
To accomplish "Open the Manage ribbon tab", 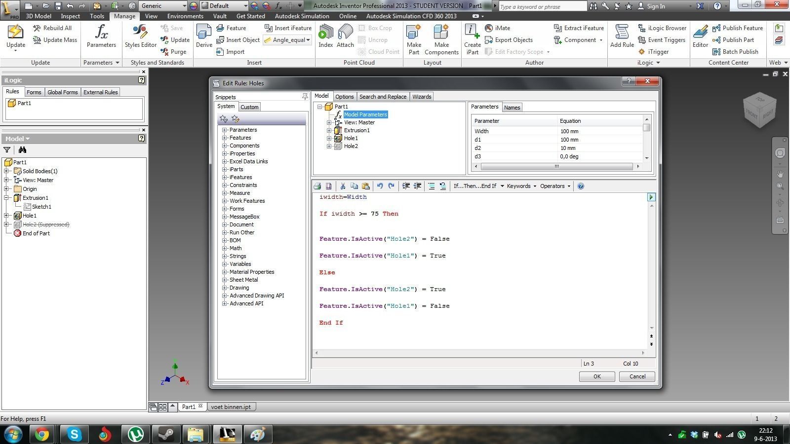I will pyautogui.click(x=124, y=16).
